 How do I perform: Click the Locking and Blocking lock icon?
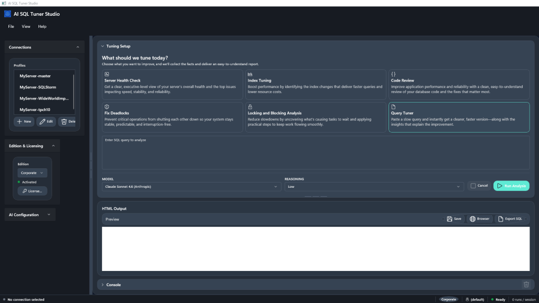pyautogui.click(x=250, y=107)
